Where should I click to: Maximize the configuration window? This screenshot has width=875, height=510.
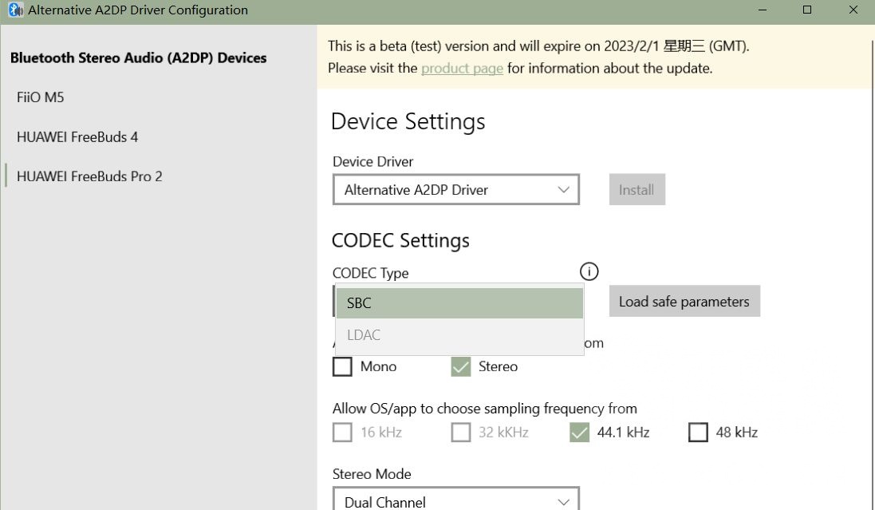807,10
